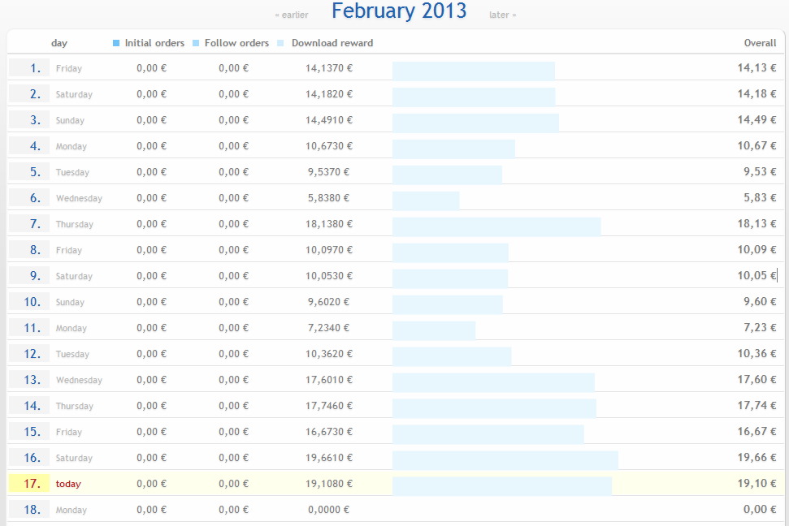Image resolution: width=789 pixels, height=526 pixels.
Task: Click the Follow orders legend color square
Action: pyautogui.click(x=197, y=43)
